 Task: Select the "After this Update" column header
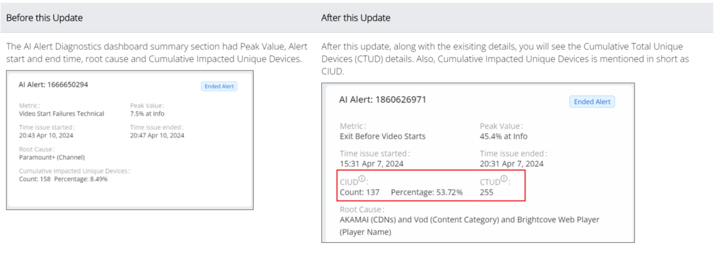click(356, 18)
